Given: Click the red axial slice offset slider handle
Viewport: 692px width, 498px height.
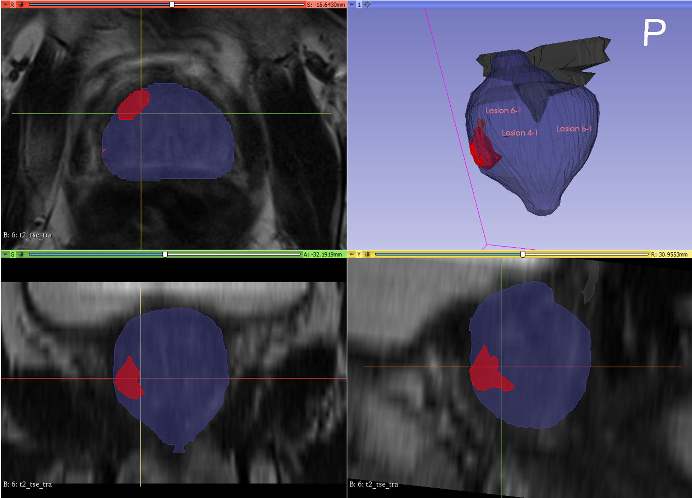Looking at the screenshot, I should coord(171,4).
